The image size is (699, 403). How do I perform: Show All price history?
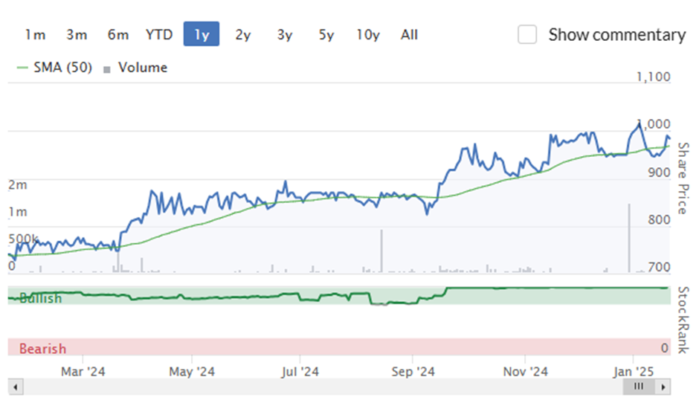coord(409,34)
